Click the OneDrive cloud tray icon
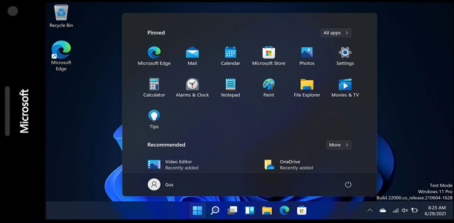The height and width of the screenshot is (223, 454). pyautogui.click(x=383, y=210)
